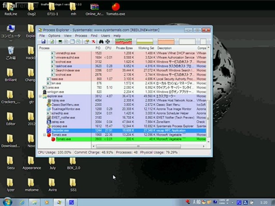Click the commit history mini graph
This screenshot has height=206, width=275.
[145, 41]
